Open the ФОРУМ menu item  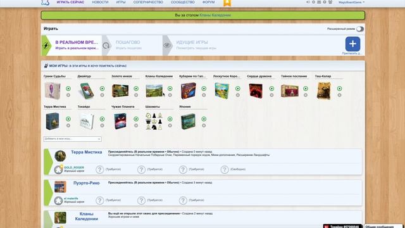[x=208, y=2]
